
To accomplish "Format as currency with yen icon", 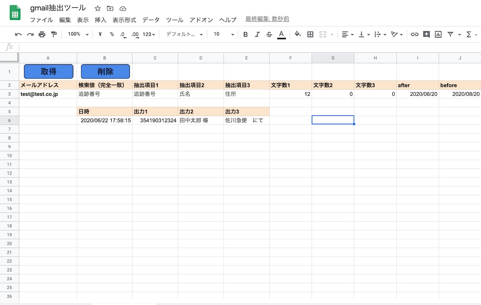I will (x=100, y=34).
